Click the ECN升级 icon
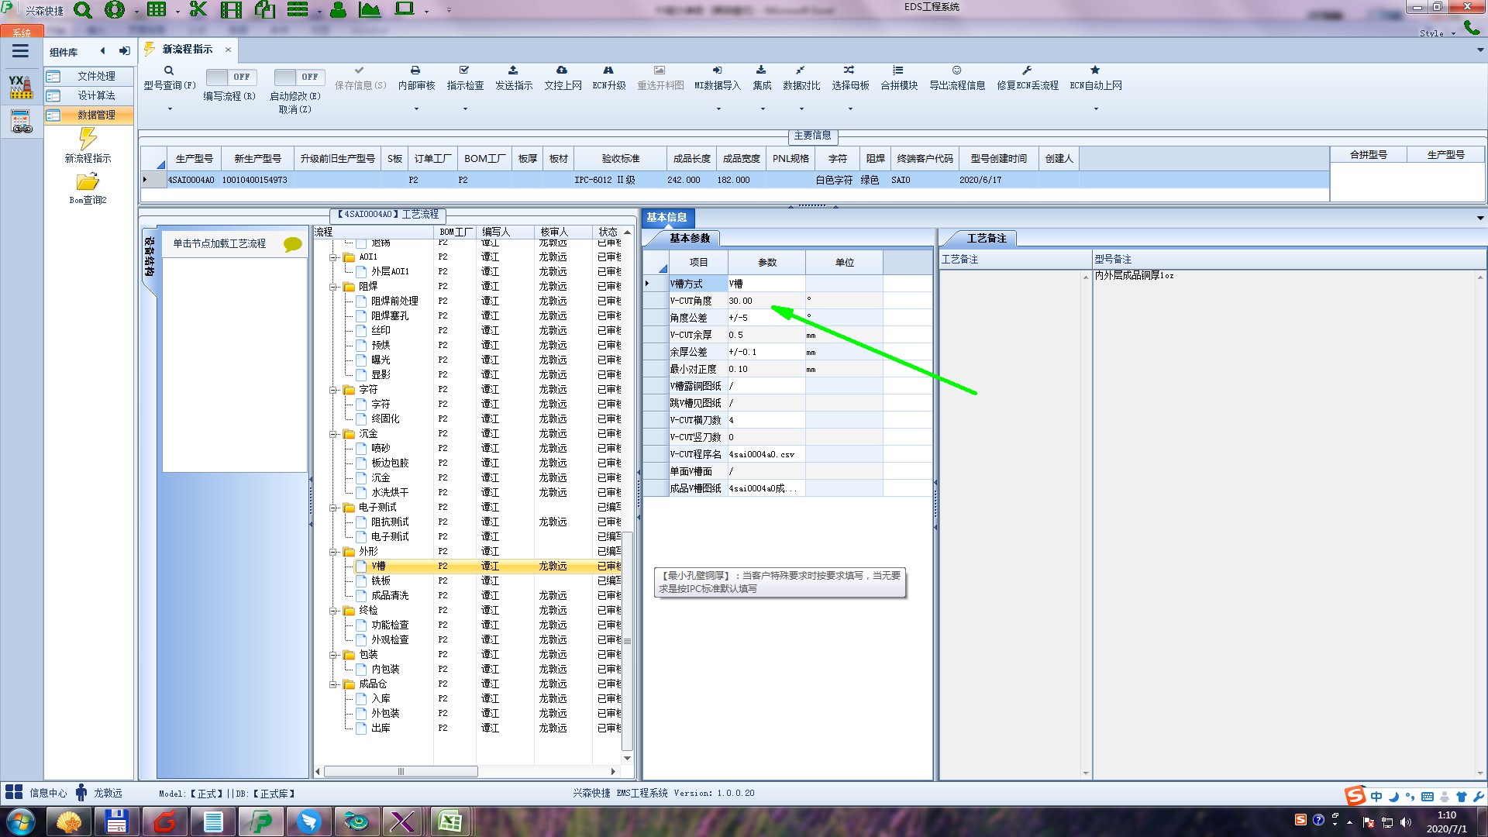The width and height of the screenshot is (1488, 837). coord(608,71)
